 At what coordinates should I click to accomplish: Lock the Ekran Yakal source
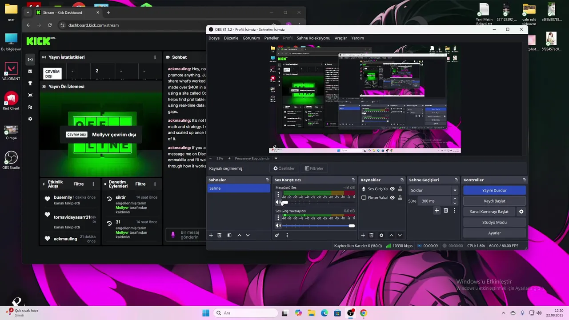(x=400, y=198)
